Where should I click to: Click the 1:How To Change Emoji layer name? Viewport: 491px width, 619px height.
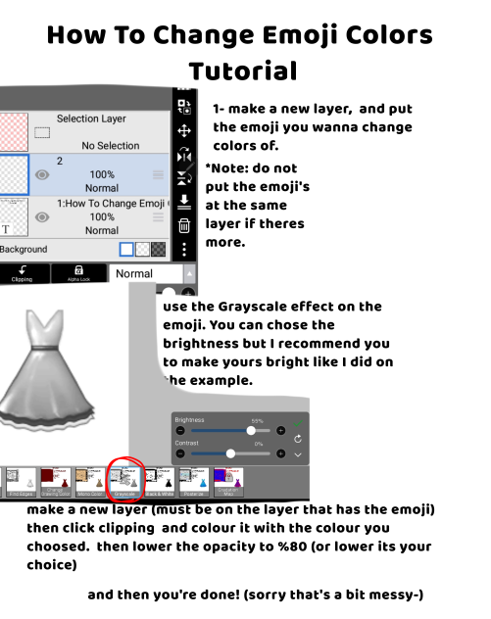pyautogui.click(x=113, y=204)
